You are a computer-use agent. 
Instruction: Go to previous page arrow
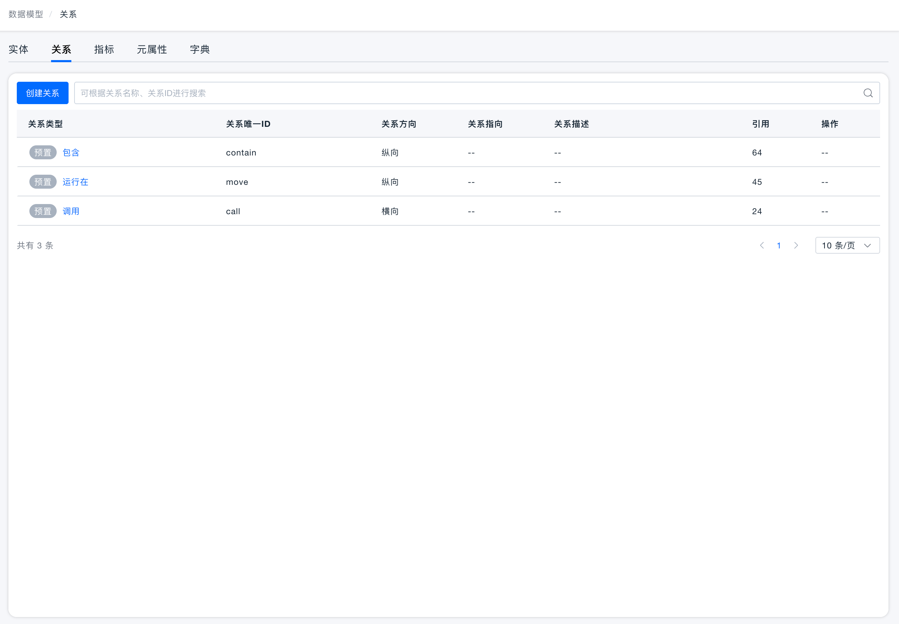point(762,246)
